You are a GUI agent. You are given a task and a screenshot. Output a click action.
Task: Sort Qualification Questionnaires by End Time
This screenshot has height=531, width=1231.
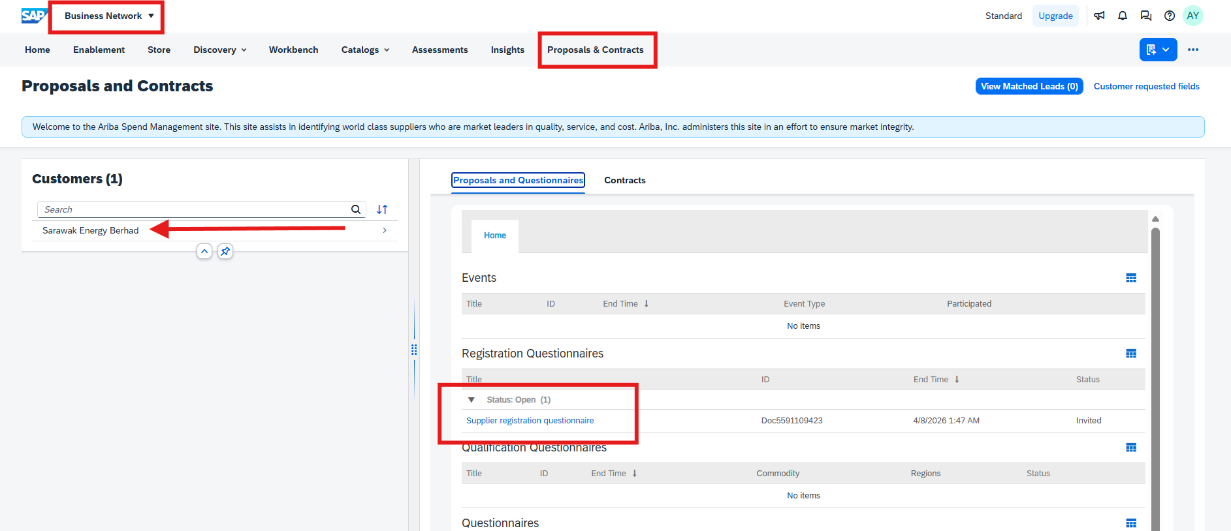(614, 474)
